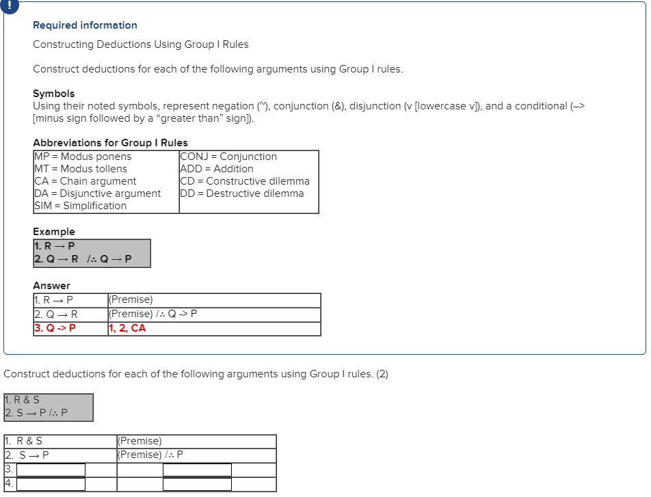Click the MP = Modus ponens entry
Image resolution: width=651 pixels, height=497 pixels.
tap(82, 156)
